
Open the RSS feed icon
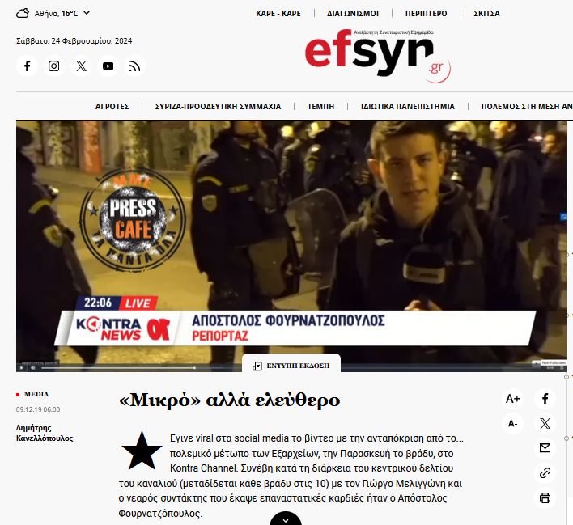[x=135, y=66]
